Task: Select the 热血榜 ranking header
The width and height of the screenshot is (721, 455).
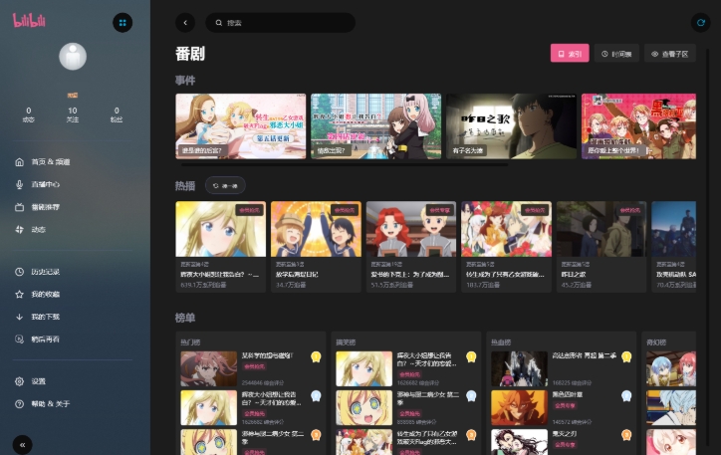Action: click(501, 341)
